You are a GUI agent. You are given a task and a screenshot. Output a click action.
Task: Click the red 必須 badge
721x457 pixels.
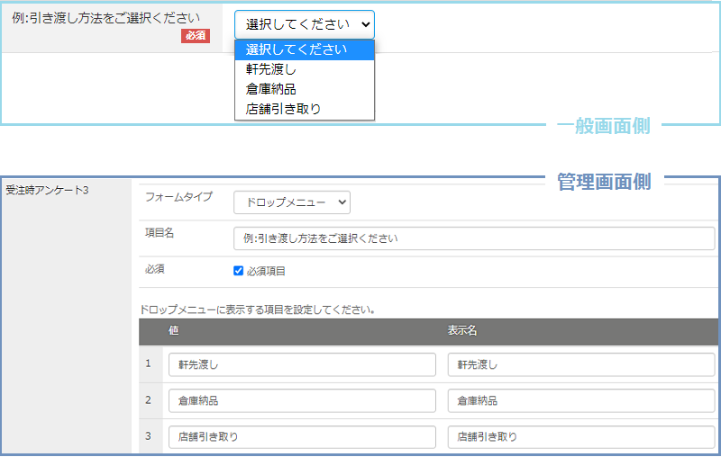point(196,36)
